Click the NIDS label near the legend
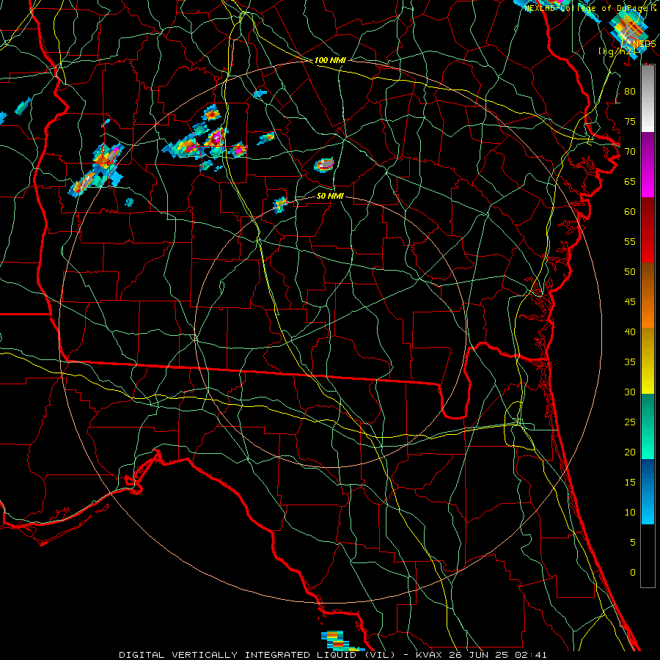The width and height of the screenshot is (660, 660). [x=644, y=44]
